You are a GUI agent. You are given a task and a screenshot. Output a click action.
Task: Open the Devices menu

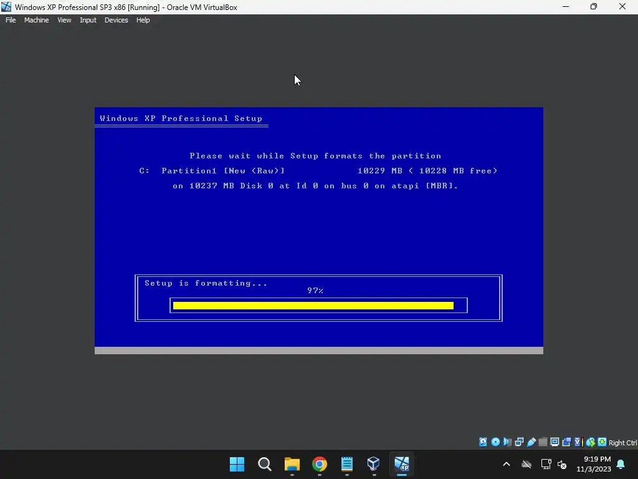[x=116, y=20]
